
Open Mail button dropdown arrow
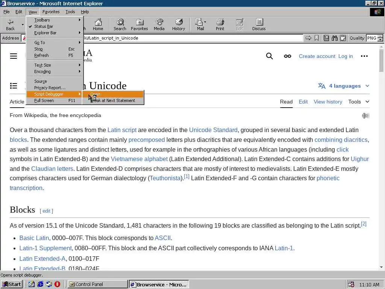(205, 22)
